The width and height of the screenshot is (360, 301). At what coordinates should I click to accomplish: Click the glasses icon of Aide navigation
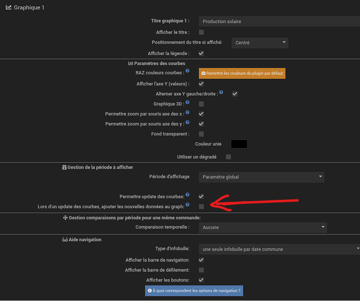coord(65,240)
